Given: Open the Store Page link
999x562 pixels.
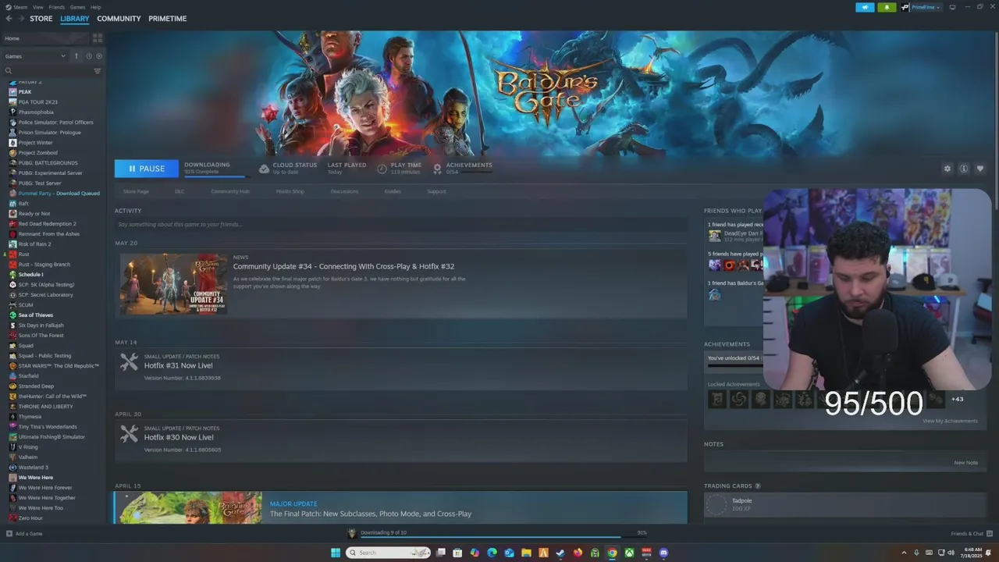Looking at the screenshot, I should tap(136, 191).
